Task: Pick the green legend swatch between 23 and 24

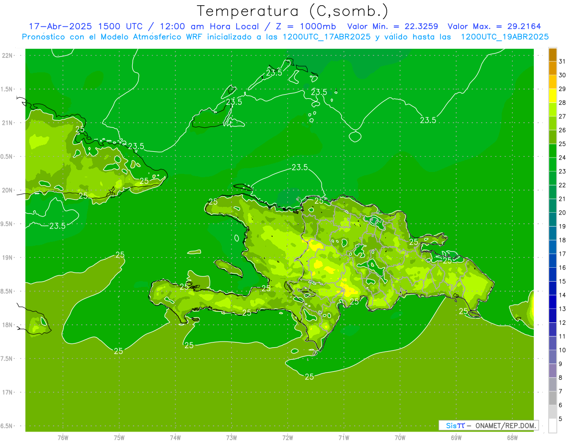Action: (x=552, y=165)
